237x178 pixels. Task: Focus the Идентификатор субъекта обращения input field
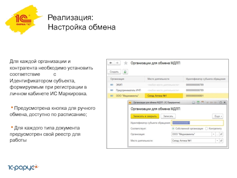[x=197, y=123]
